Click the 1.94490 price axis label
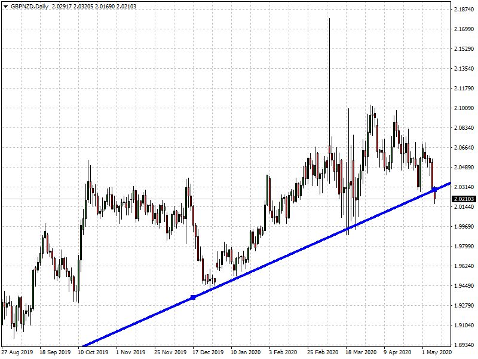The image size is (478, 359). tap(464, 286)
